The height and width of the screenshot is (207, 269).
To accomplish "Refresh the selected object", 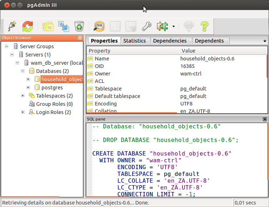I will [28, 26].
